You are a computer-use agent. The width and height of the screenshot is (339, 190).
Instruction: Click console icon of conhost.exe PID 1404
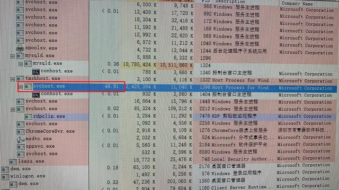point(36,94)
